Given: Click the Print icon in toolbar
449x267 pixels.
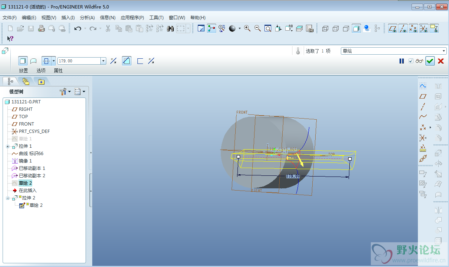Looking at the screenshot, I should pos(41,28).
